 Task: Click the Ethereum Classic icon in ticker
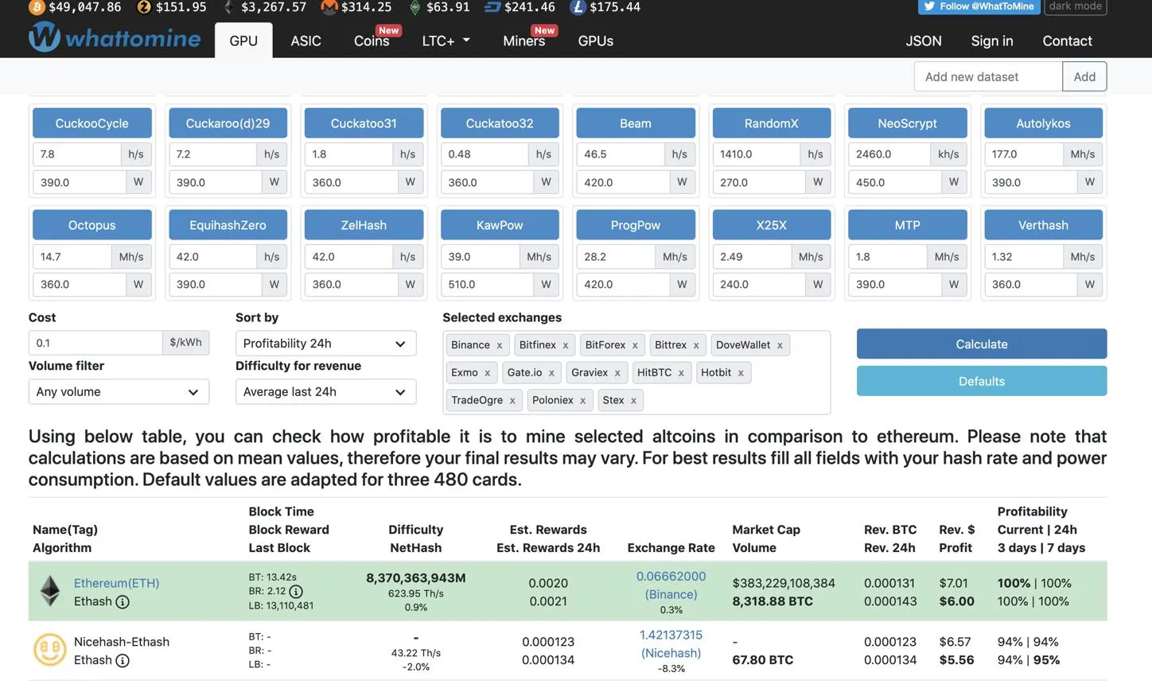(x=414, y=7)
